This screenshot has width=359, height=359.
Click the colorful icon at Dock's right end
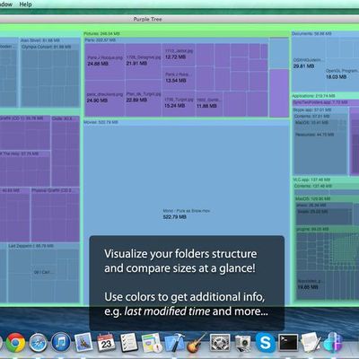coord(334,342)
